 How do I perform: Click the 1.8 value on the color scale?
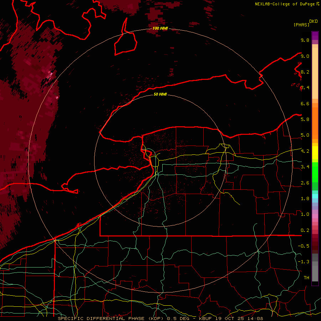tap(305, 199)
